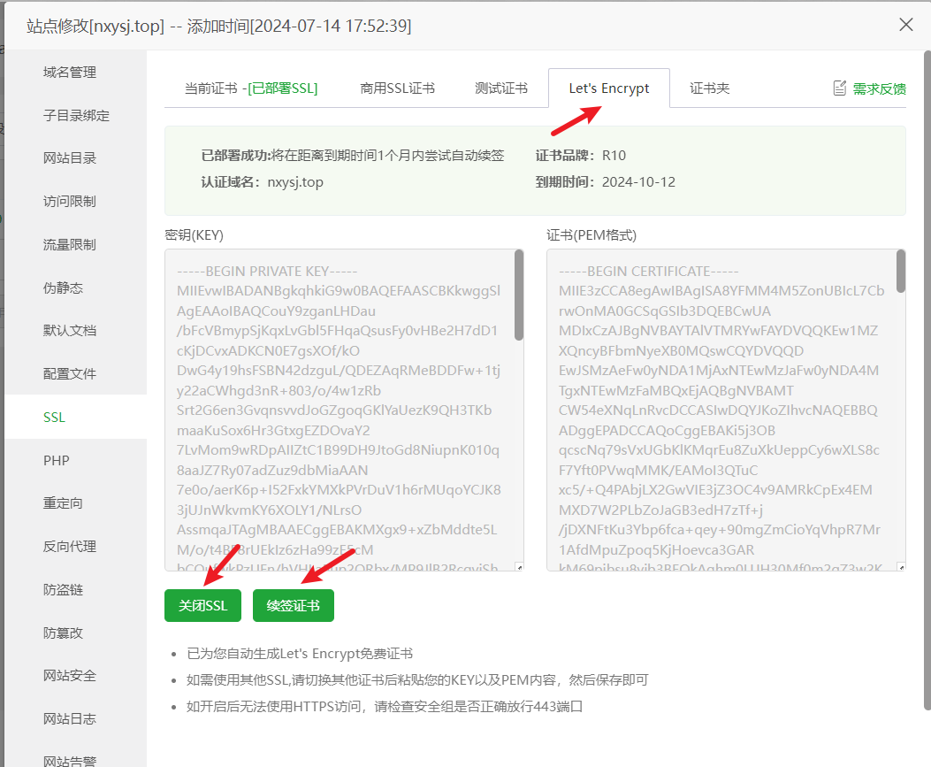Click the 已为您自动生成Let's Encrypt免费证书 note
931x767 pixels.
pos(300,654)
